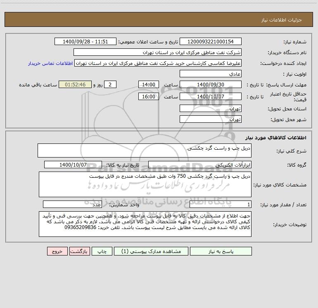Click the countdown timer 01:52:46
Screen dimensions: 318x308
tap(75, 84)
